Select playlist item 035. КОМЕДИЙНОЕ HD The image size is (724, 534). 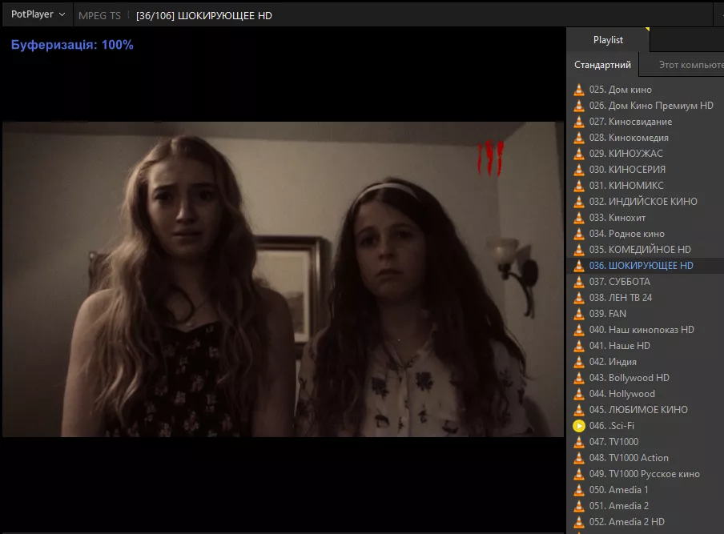point(646,250)
